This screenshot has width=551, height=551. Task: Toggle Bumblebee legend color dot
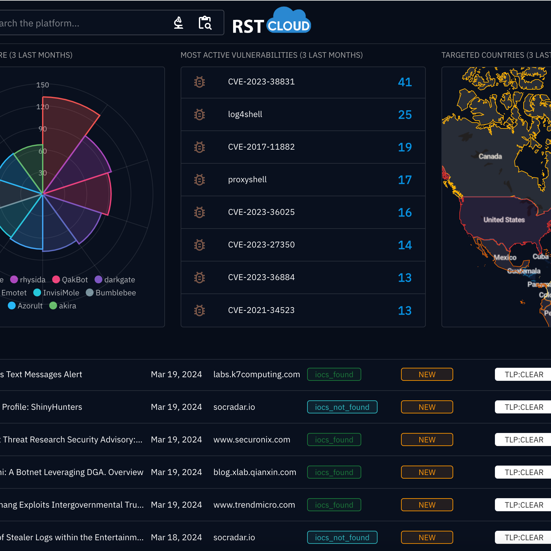[x=90, y=292]
